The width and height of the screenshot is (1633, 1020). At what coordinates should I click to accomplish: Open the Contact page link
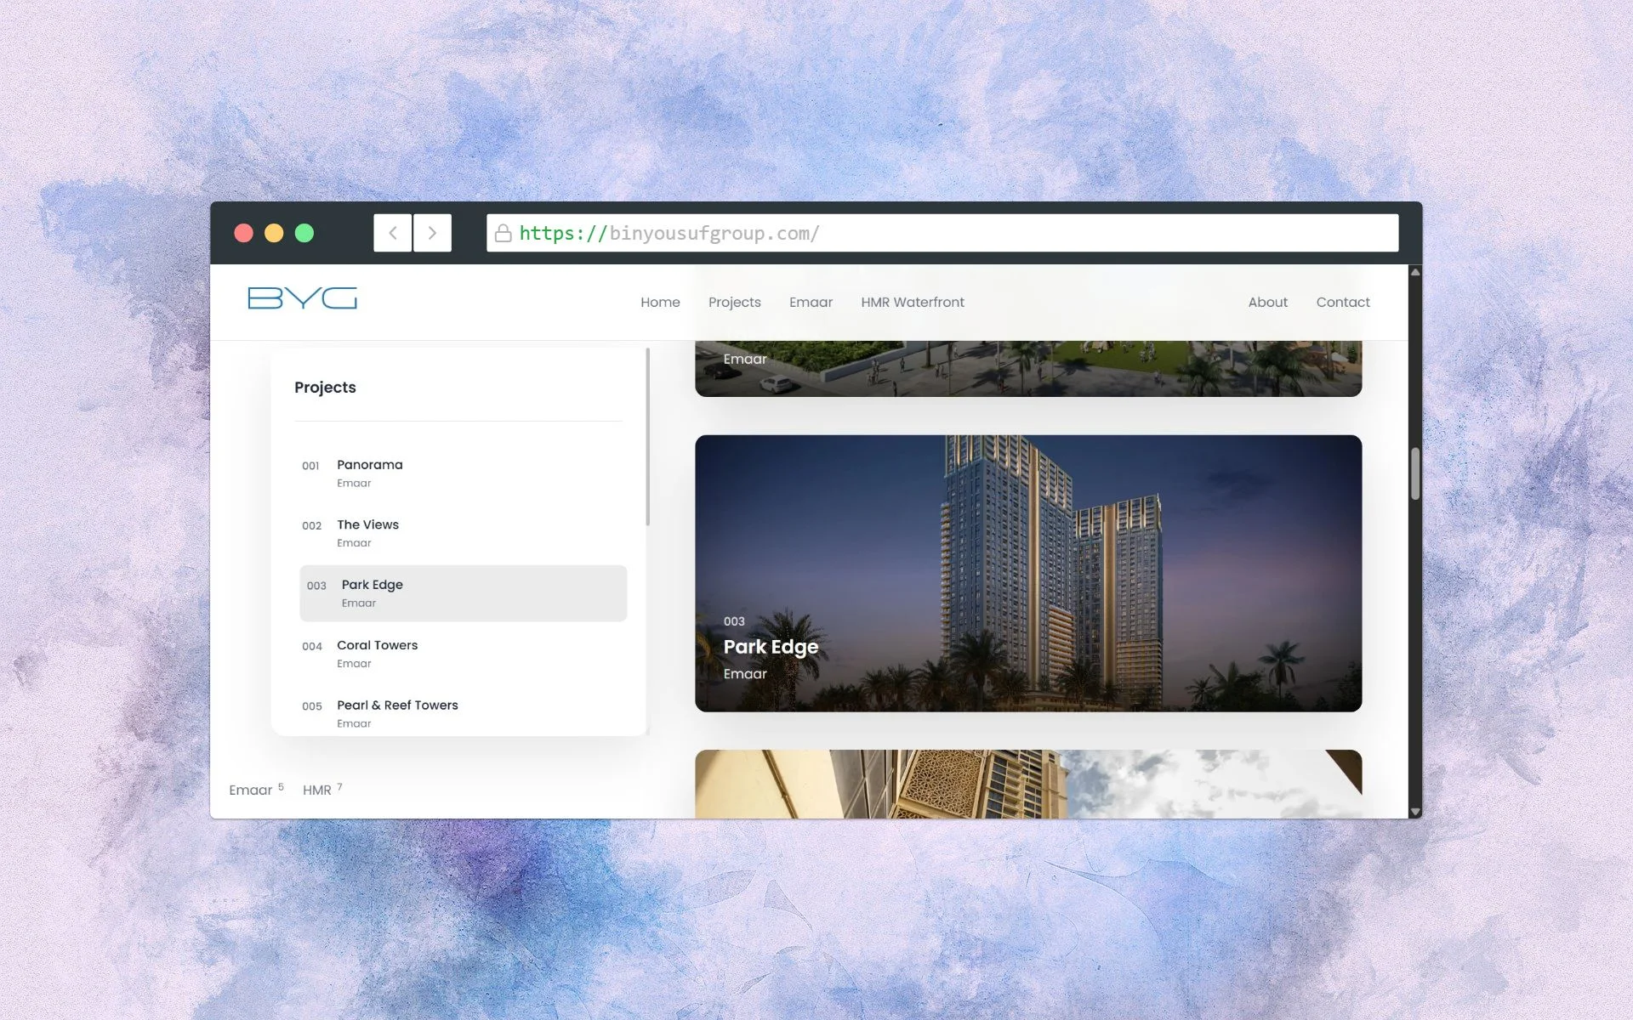tap(1342, 303)
